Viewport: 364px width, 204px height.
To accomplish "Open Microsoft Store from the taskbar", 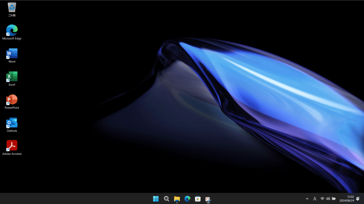I will 198,199.
